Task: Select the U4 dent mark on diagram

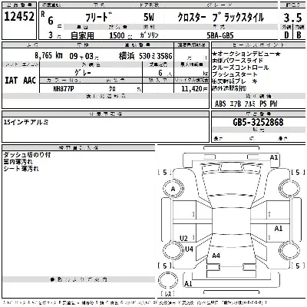Action: click(x=189, y=249)
